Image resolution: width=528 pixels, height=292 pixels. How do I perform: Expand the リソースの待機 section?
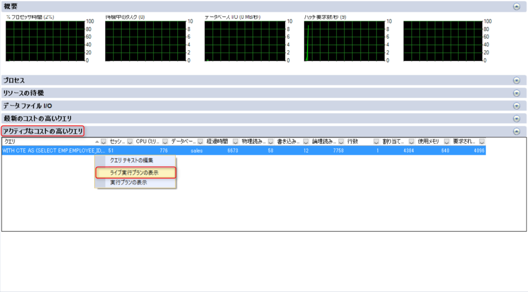(x=516, y=93)
